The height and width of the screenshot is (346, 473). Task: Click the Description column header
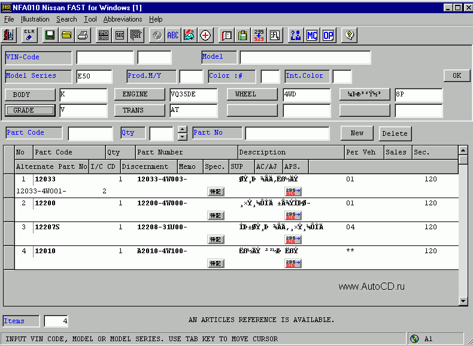(291, 152)
